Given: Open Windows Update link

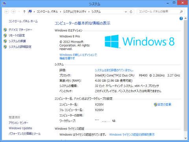Looking at the screenshot, I should tap(20, 128).
